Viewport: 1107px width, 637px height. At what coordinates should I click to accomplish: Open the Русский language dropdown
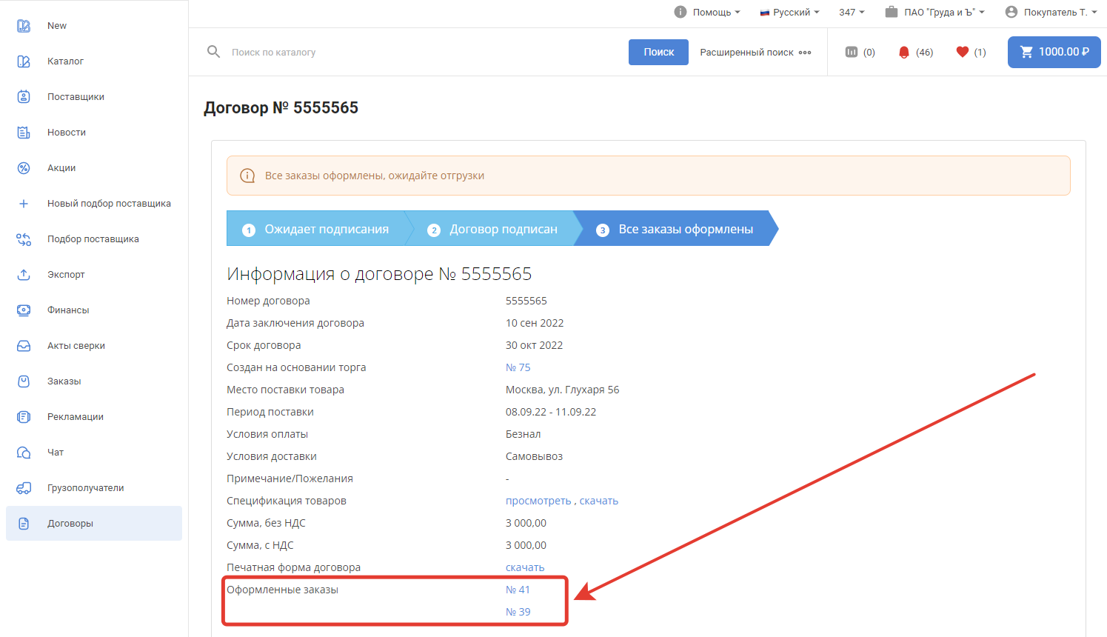(x=790, y=13)
